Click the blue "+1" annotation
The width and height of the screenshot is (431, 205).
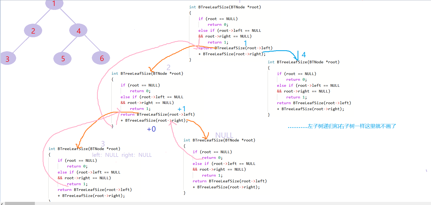(182, 109)
